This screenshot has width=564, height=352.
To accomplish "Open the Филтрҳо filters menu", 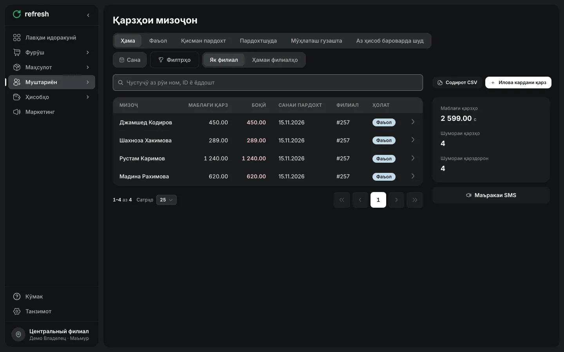I will tap(175, 60).
